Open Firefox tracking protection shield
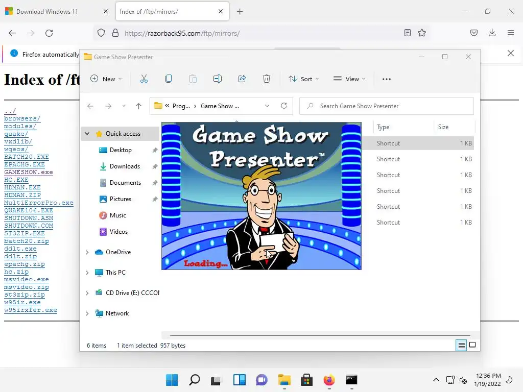The height and width of the screenshot is (392, 523). [101, 33]
